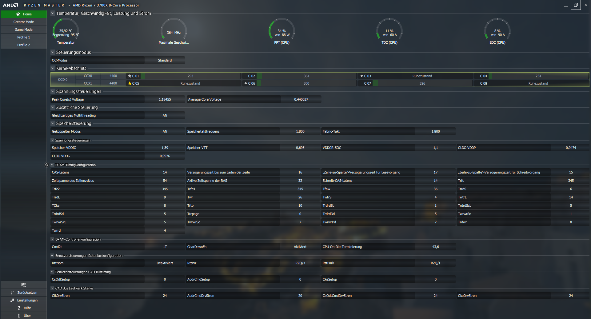Click the Home house icon in sidebar
Image resolution: width=591 pixels, height=319 pixels.
coord(18,14)
